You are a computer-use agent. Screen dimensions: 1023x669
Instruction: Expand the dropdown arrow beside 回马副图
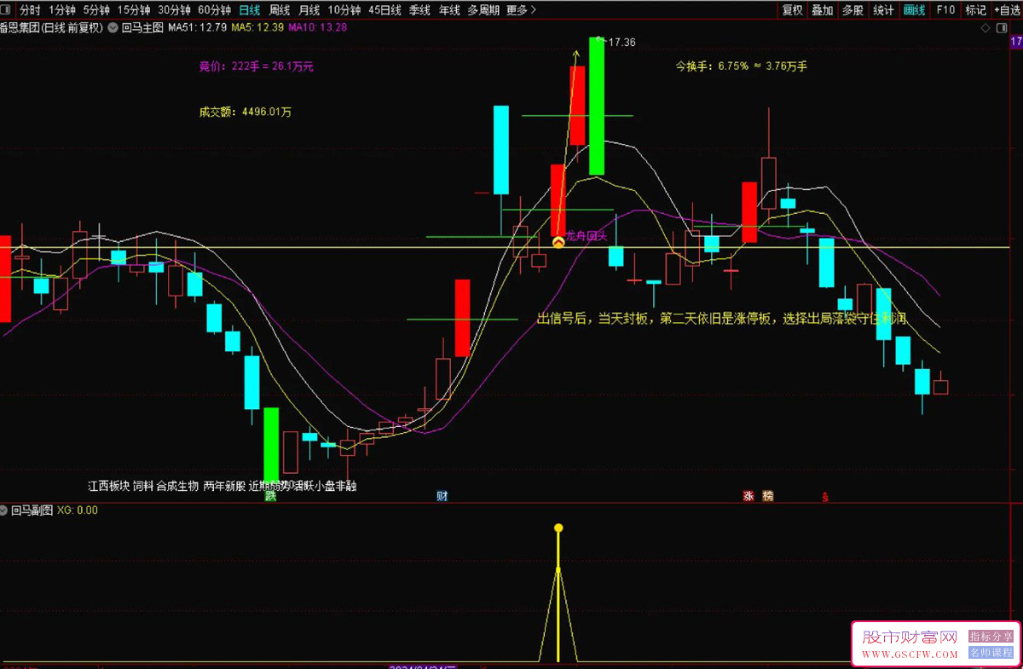coord(5,510)
